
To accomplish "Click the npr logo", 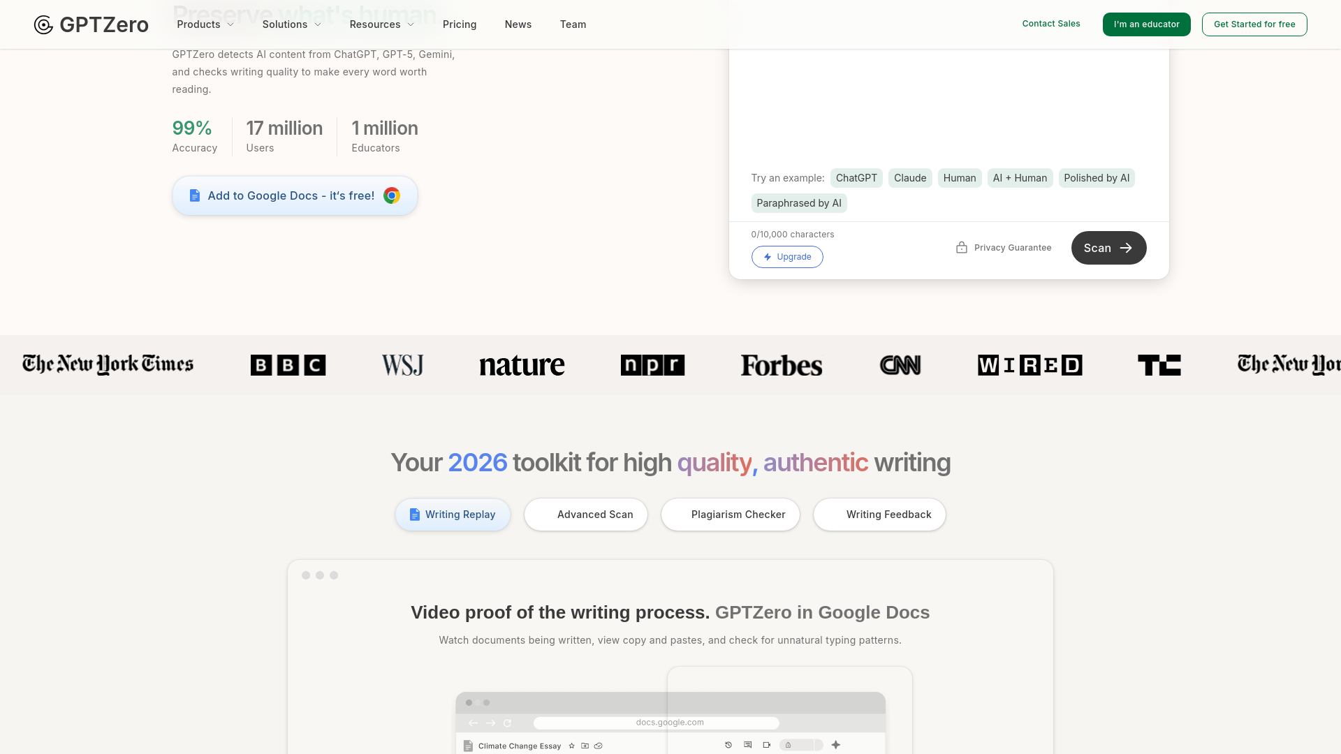I will coord(652,365).
